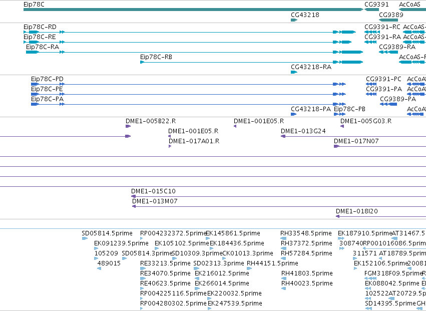
Task: Click the Eip78C-PD protein label
Action: [47, 79]
